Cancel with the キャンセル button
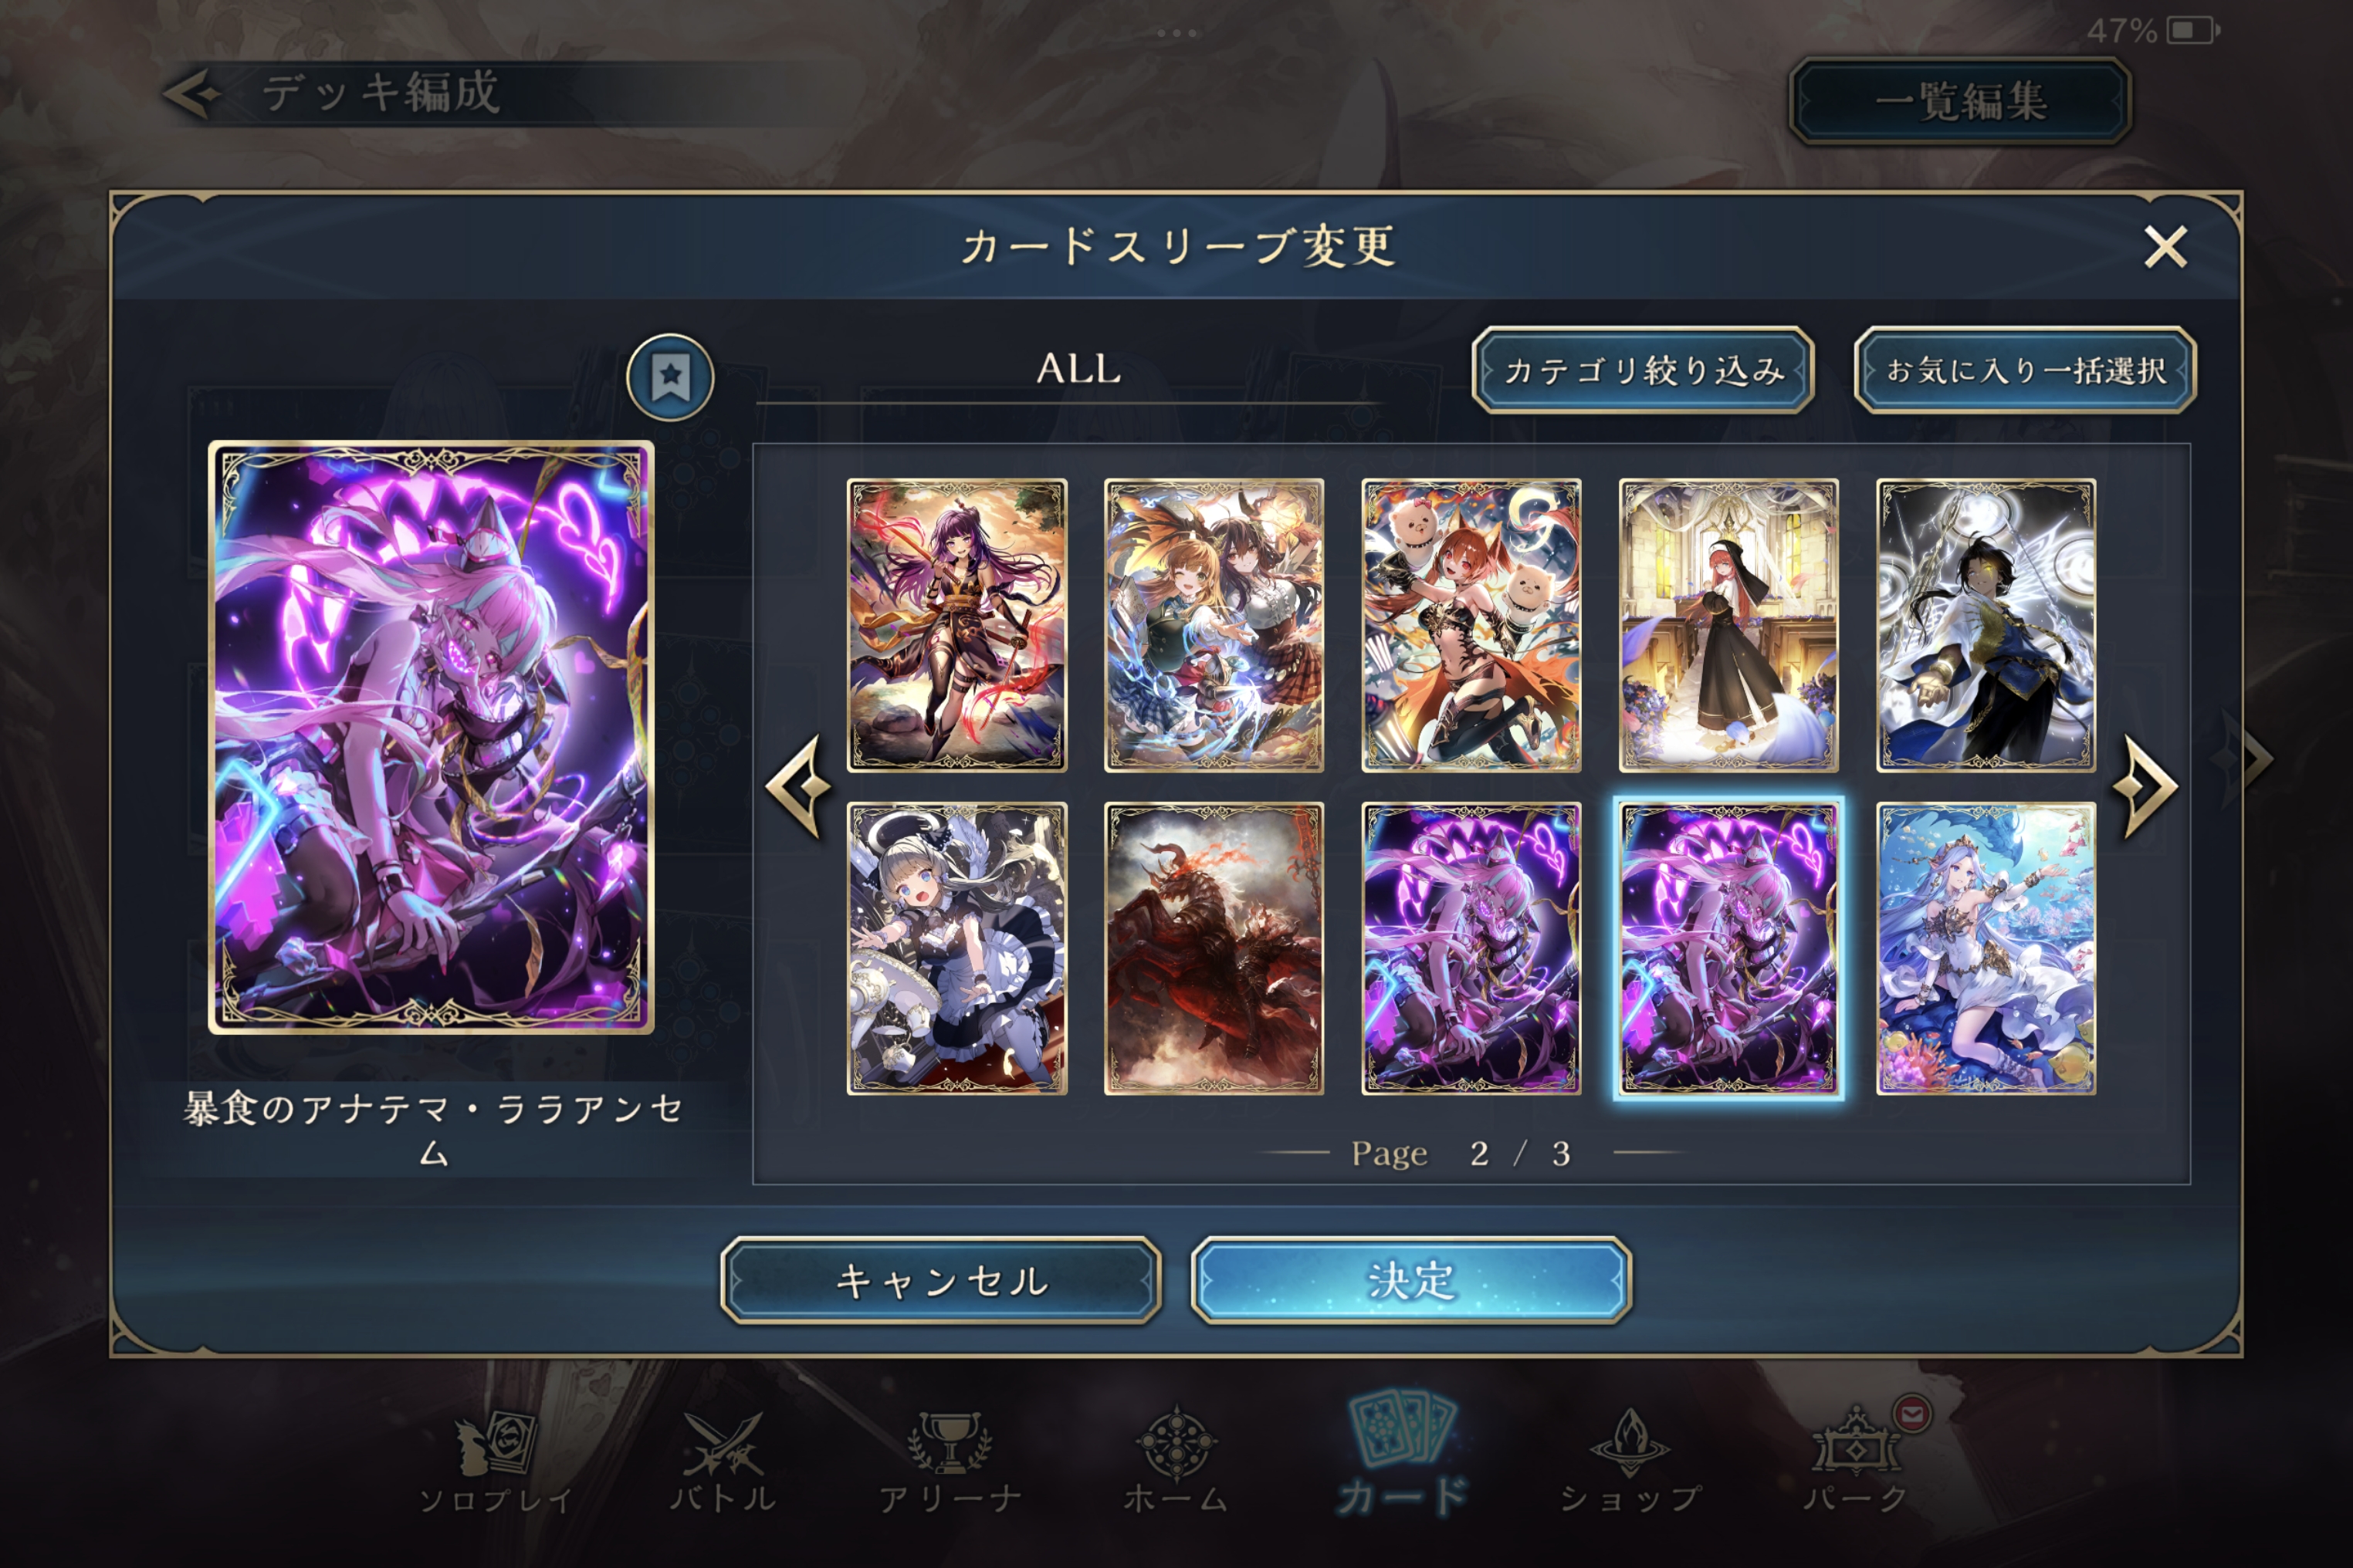The image size is (2353, 1568). coord(940,1280)
